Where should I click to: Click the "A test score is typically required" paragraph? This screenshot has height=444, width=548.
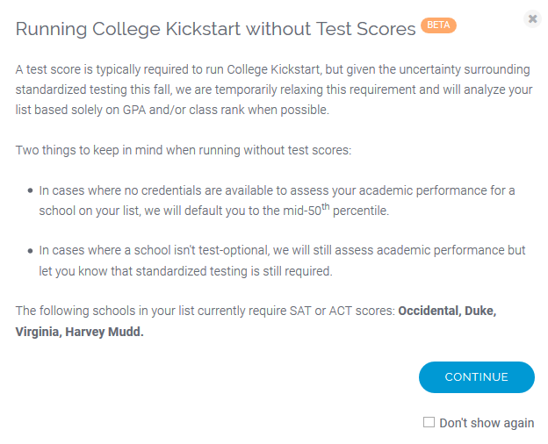point(274,90)
